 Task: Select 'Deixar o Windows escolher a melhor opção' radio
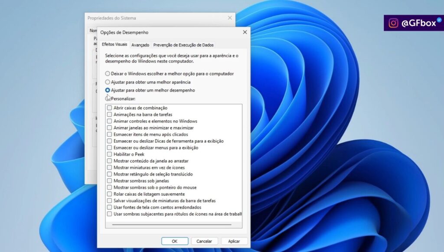coord(108,74)
